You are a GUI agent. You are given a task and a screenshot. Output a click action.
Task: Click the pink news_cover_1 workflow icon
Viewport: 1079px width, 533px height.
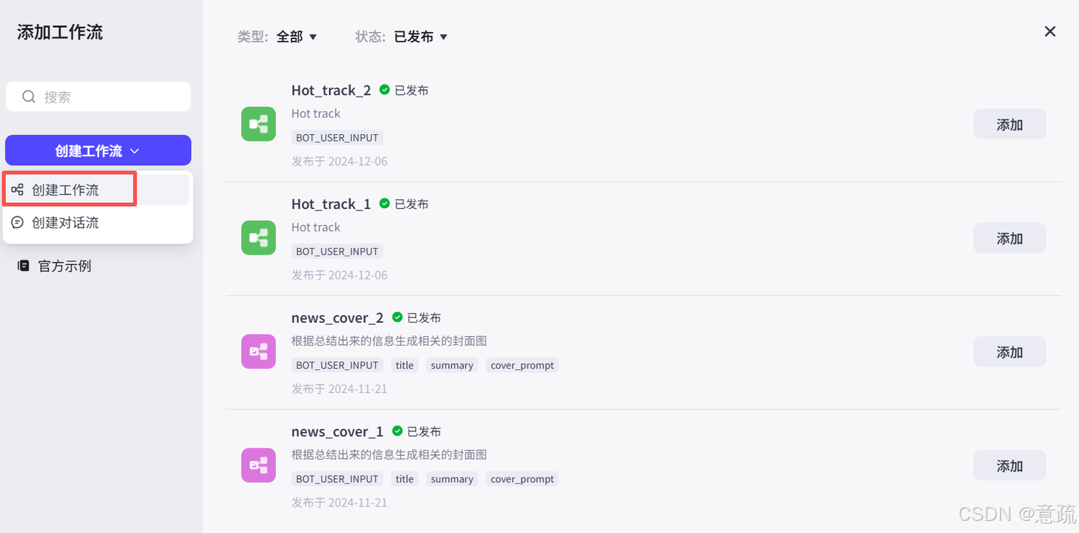pyautogui.click(x=259, y=466)
